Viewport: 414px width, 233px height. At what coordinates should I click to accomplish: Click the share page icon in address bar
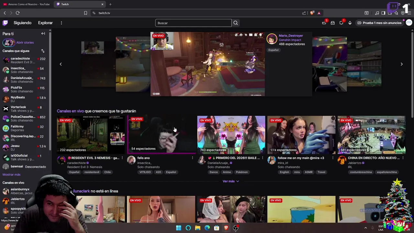click(304, 13)
